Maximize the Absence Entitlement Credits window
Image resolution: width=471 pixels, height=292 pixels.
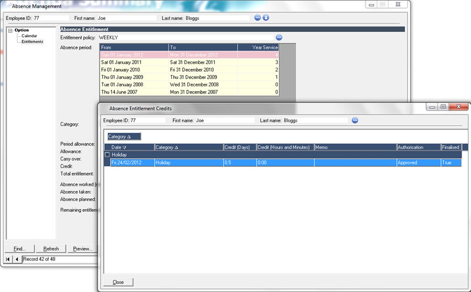443,107
